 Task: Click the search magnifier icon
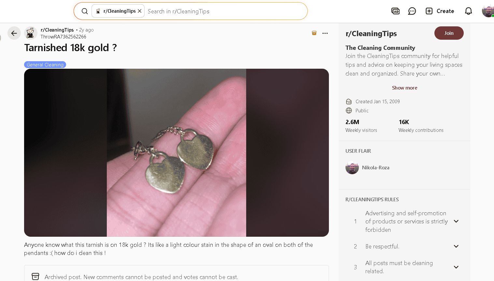(85, 11)
